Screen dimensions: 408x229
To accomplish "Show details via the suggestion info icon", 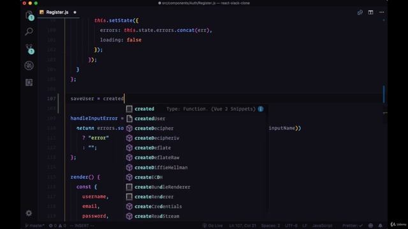I will point(261,109).
